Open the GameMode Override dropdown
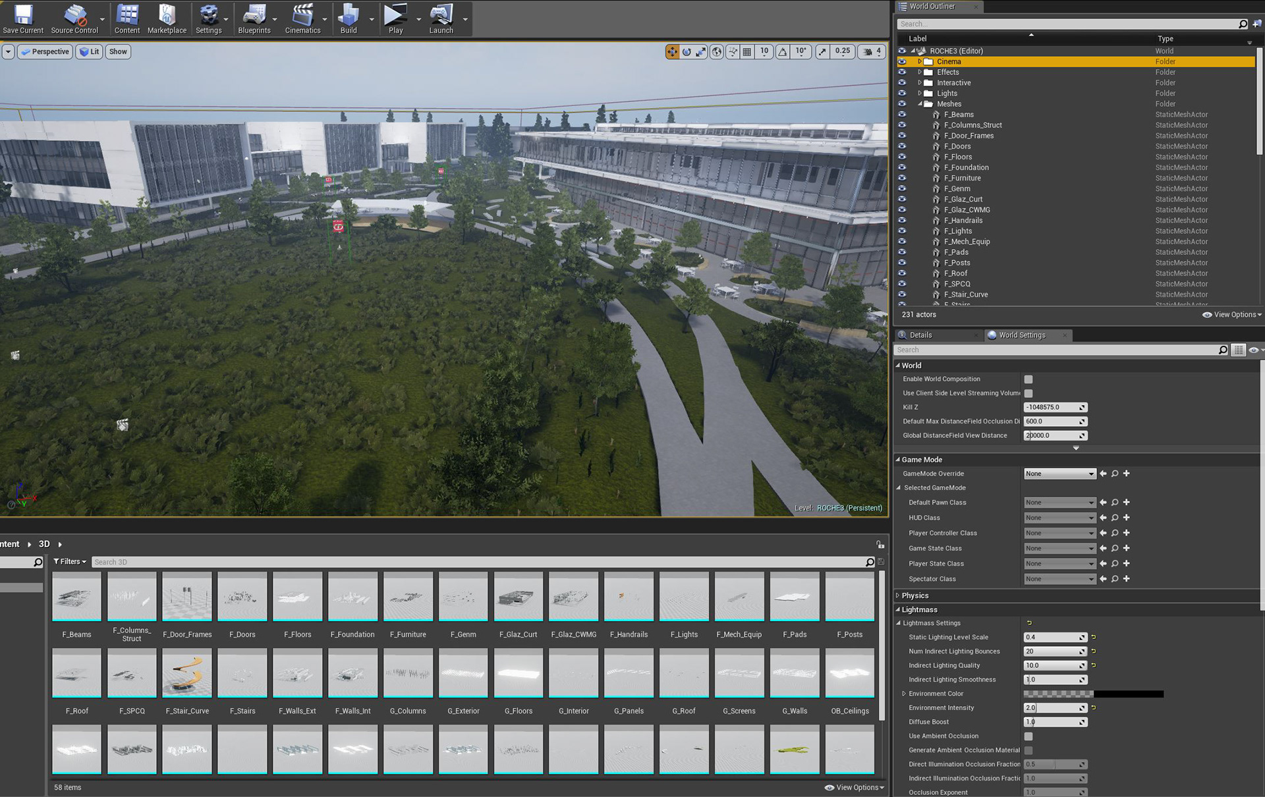This screenshot has width=1265, height=797. click(1059, 474)
